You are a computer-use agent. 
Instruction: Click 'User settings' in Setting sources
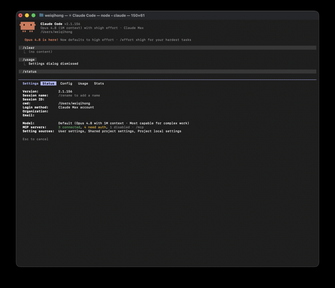click(71, 131)
